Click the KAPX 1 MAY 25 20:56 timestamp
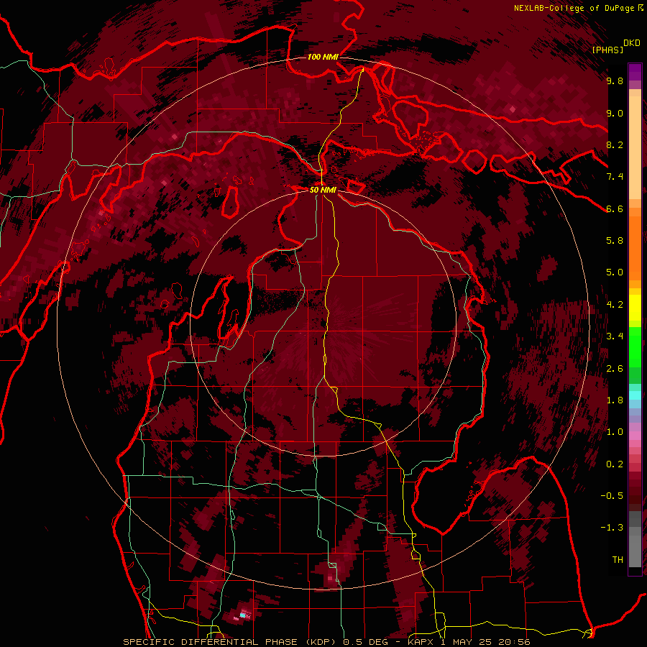647x647 pixels. 469,642
